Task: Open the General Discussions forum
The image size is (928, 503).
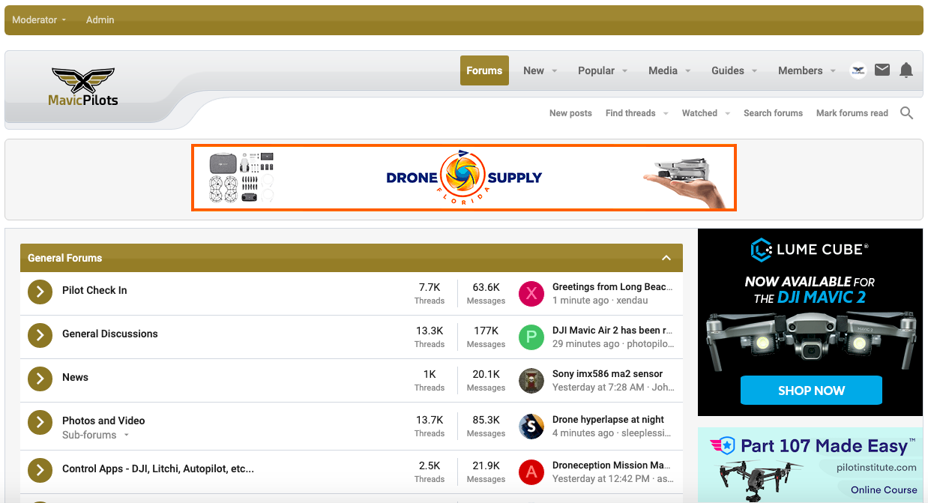Action: [x=110, y=334]
